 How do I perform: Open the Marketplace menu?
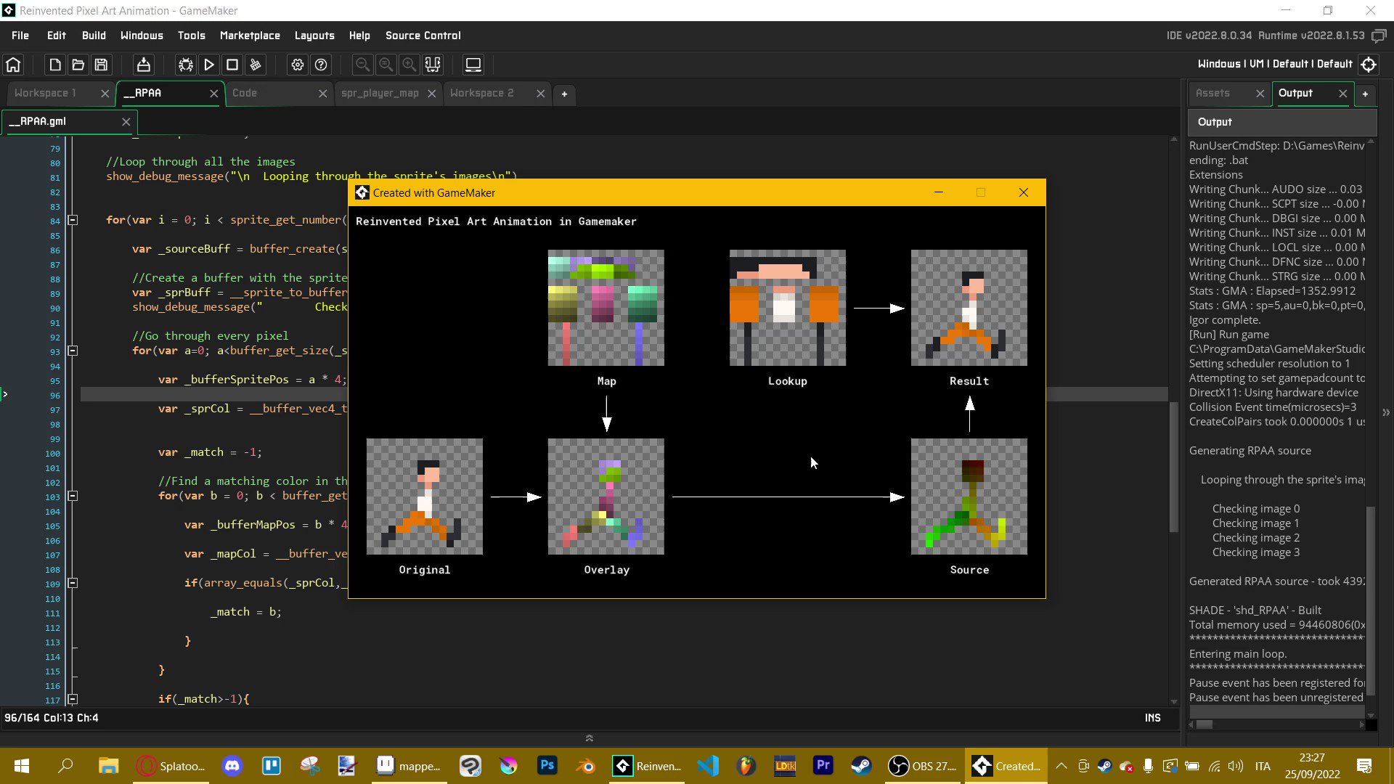[x=250, y=36]
